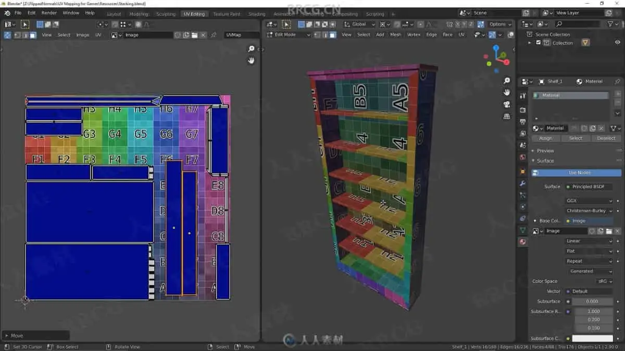Screen dimensions: 625x351
Task: Open the Edit Mode dropdown
Action: (288, 35)
